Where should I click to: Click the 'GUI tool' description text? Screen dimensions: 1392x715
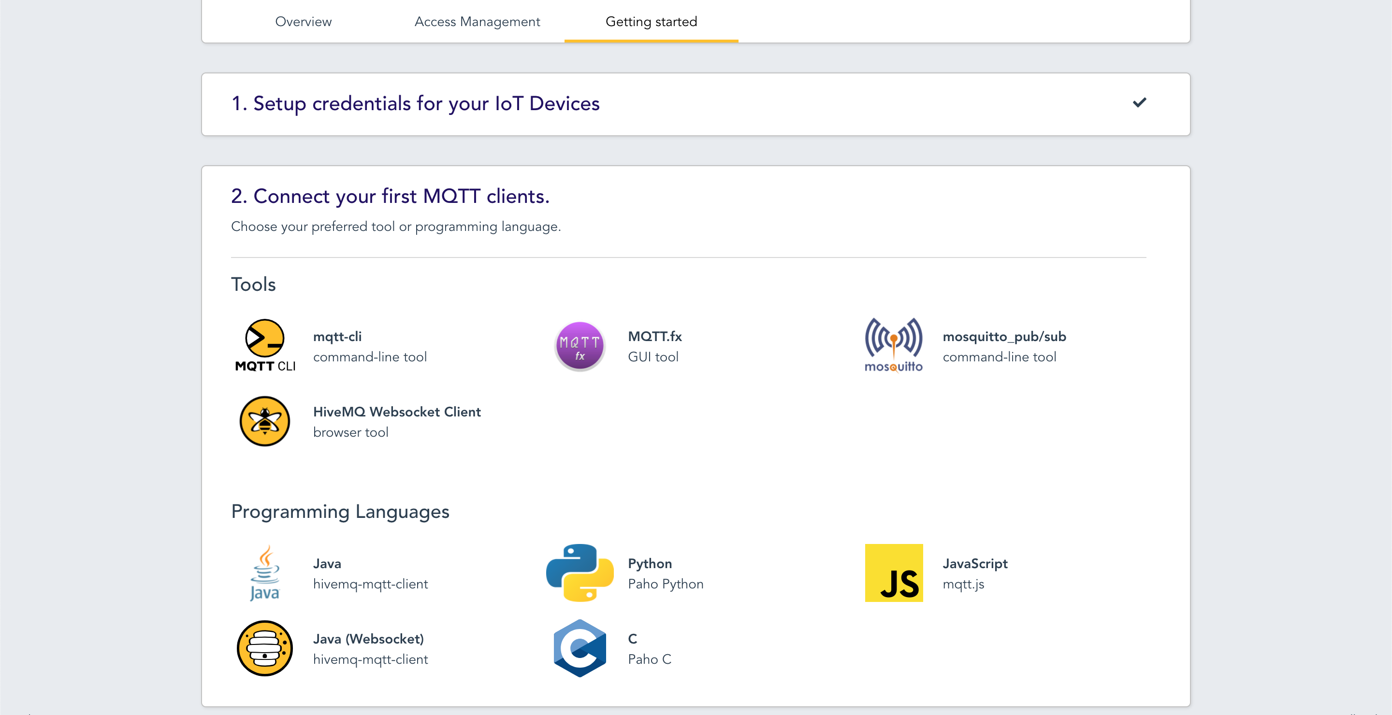[653, 357]
